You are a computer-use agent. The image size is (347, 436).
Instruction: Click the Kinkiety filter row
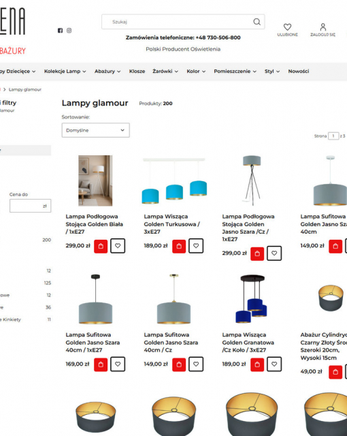(26, 320)
